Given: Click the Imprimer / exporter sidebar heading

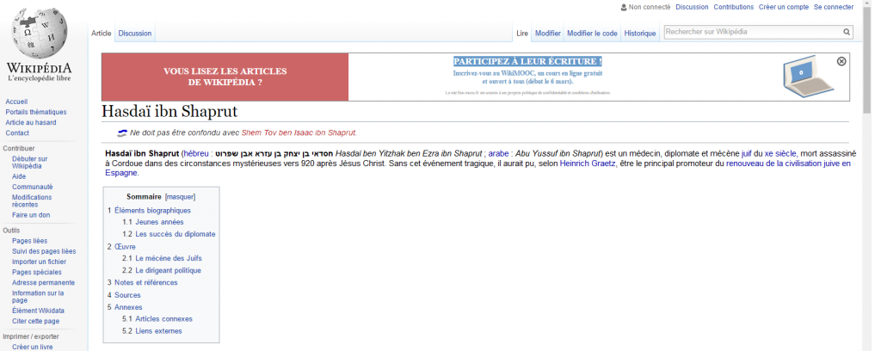Looking at the screenshot, I should (30, 336).
